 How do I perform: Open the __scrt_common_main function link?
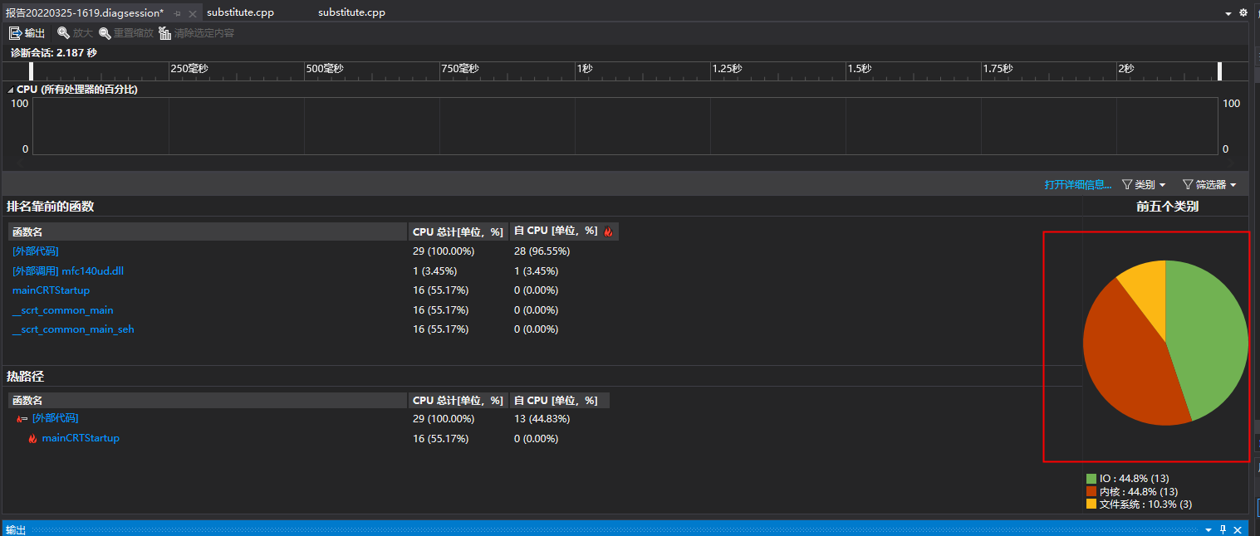pyautogui.click(x=63, y=310)
